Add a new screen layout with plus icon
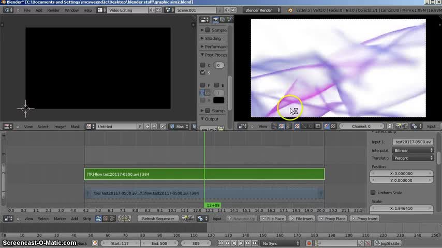The image size is (442, 248). click(152, 10)
